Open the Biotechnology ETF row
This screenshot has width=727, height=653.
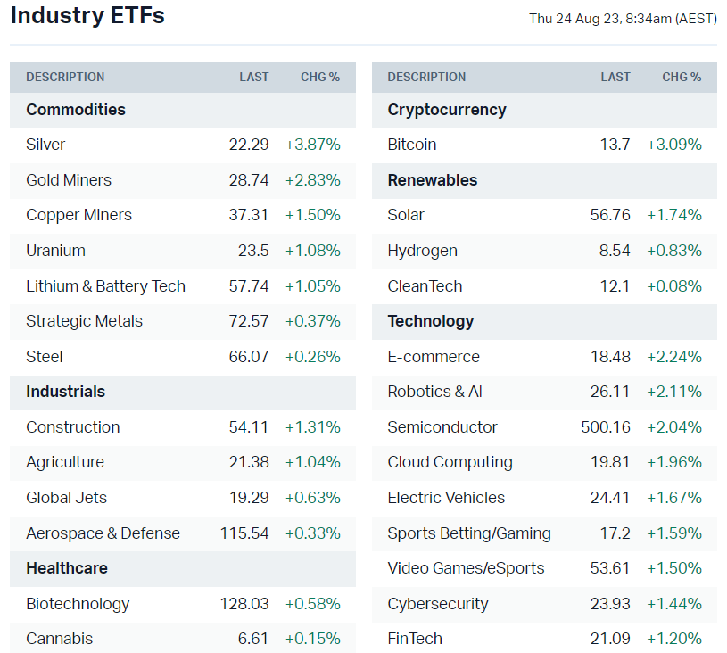(78, 604)
